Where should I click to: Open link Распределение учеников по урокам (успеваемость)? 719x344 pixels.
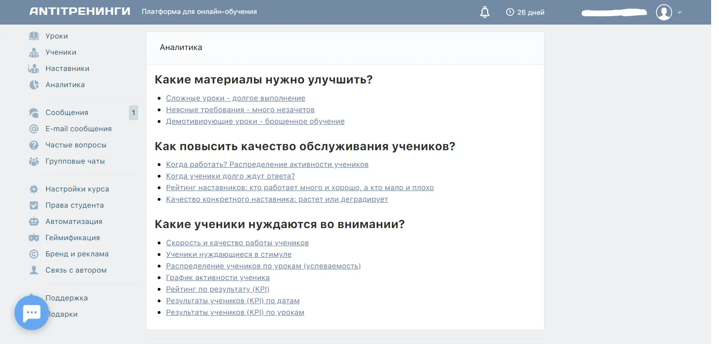(263, 266)
